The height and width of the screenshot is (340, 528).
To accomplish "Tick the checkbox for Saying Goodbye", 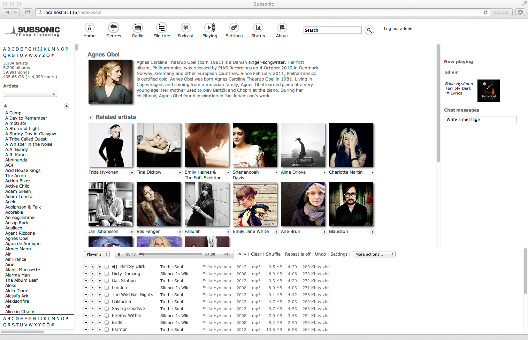I will pyautogui.click(x=107, y=309).
